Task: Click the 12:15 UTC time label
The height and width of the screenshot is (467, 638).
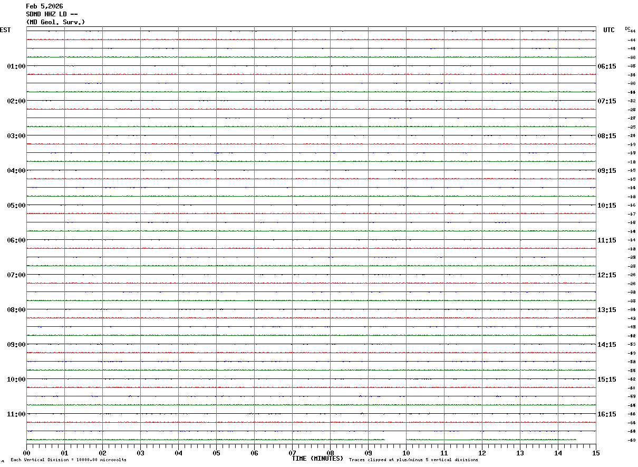Action: coord(606,275)
